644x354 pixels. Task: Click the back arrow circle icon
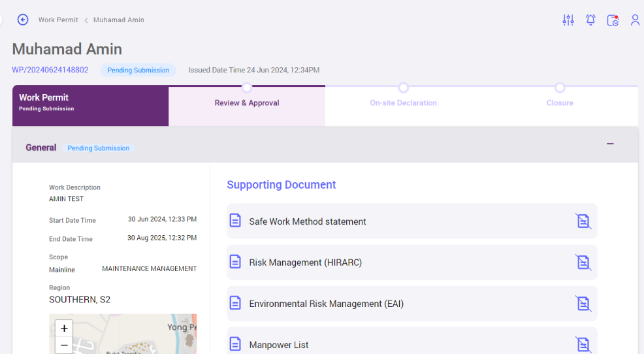[23, 20]
